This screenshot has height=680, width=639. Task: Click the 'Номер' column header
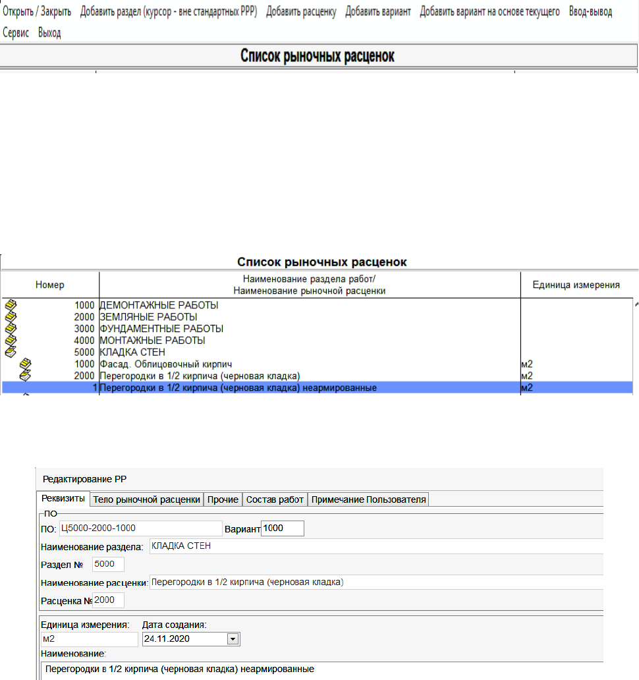click(50, 285)
